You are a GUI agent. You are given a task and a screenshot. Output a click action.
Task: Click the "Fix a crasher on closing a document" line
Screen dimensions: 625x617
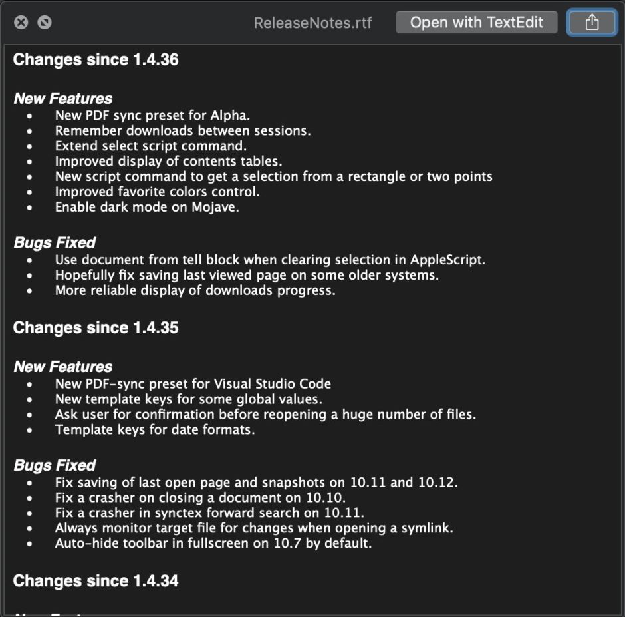tap(200, 497)
